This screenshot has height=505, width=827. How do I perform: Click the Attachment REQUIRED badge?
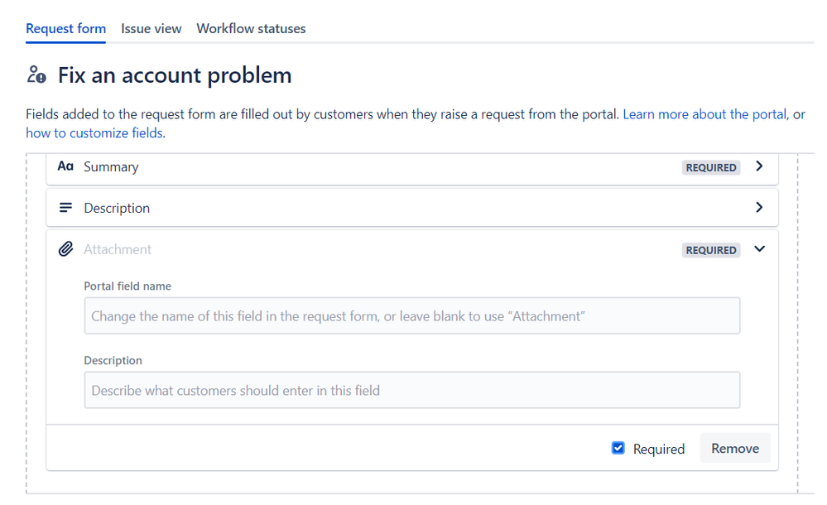click(711, 250)
